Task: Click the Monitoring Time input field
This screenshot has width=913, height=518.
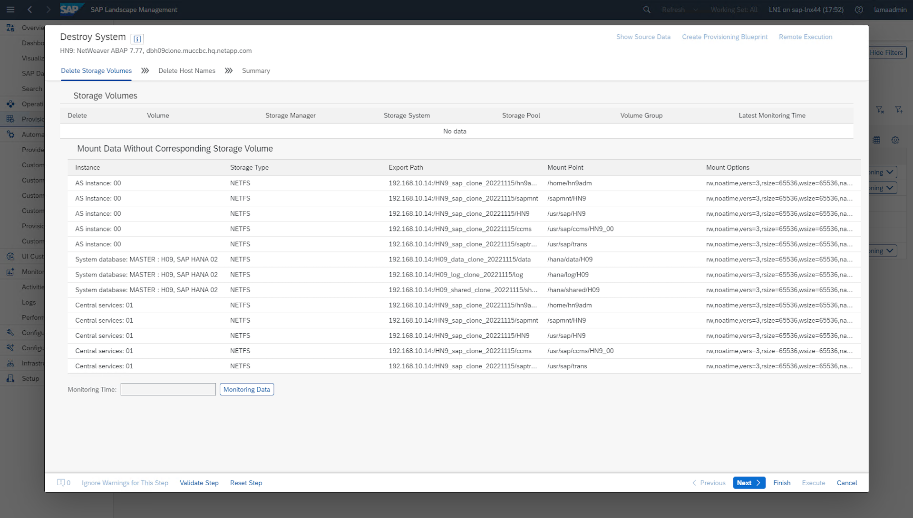Action: 168,390
